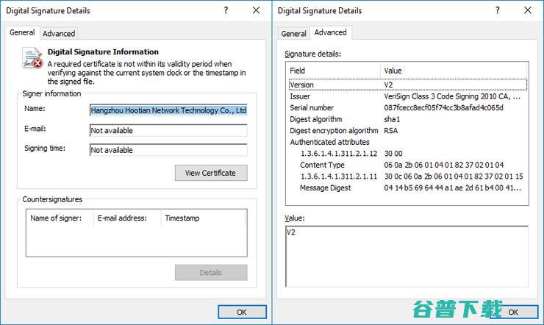
Task: Switch to General tab in right dialog
Action: coord(293,34)
